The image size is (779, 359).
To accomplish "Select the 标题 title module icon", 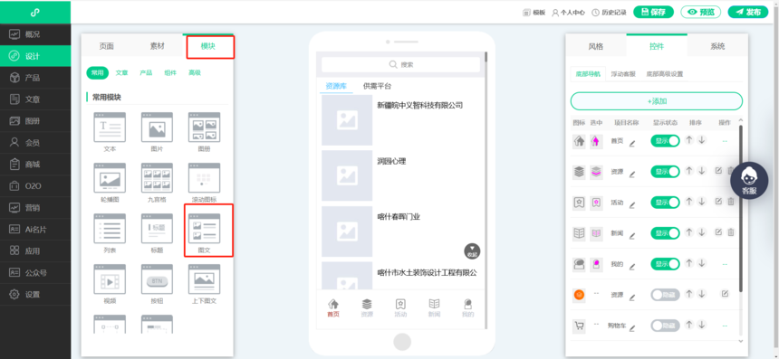I will click(x=157, y=229).
